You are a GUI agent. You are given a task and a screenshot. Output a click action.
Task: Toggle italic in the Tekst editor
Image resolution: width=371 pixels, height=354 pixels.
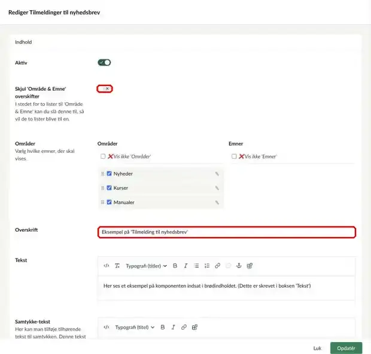(185, 266)
